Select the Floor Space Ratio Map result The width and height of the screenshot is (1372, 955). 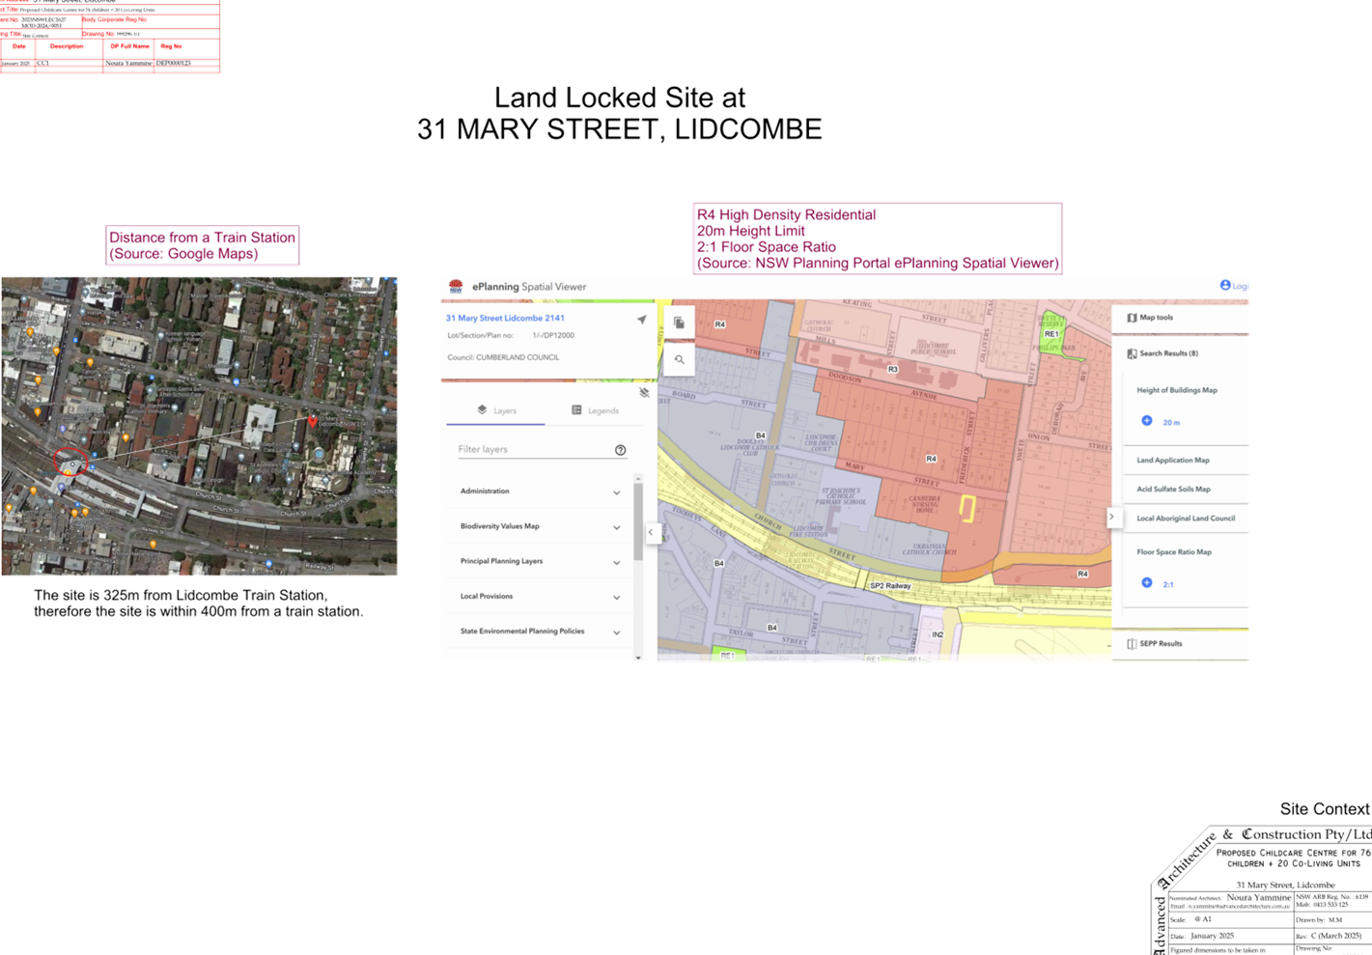tap(1174, 552)
